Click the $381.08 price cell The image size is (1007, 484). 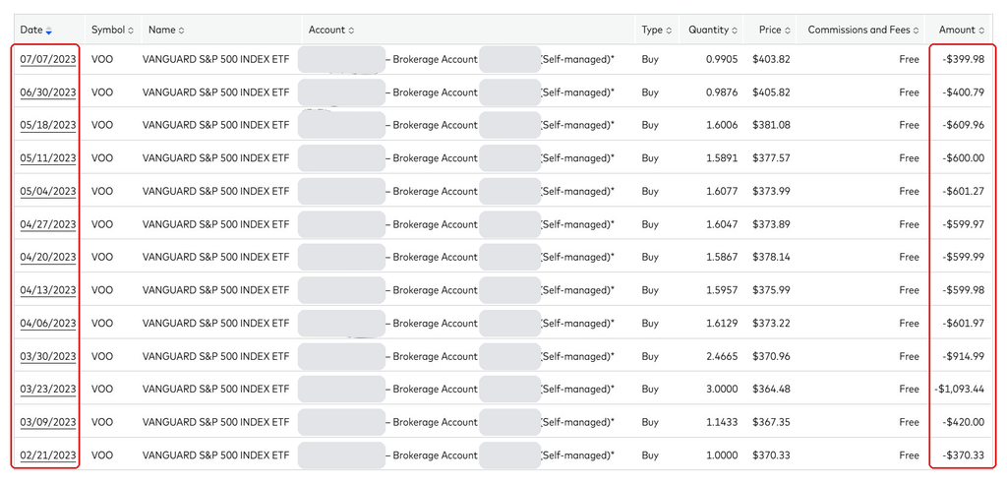coord(771,125)
